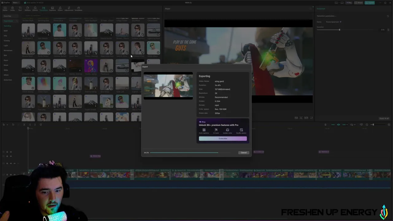Screen dimensions: 393x221
Task: Reset transition parameters icon
Action: click(388, 16)
